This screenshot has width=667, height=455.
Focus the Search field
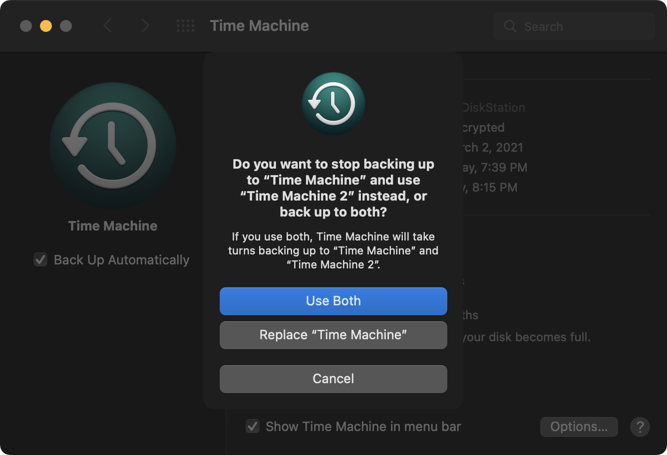tap(574, 26)
